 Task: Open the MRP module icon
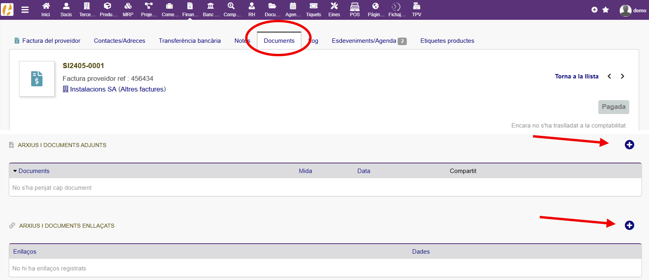[x=128, y=10]
